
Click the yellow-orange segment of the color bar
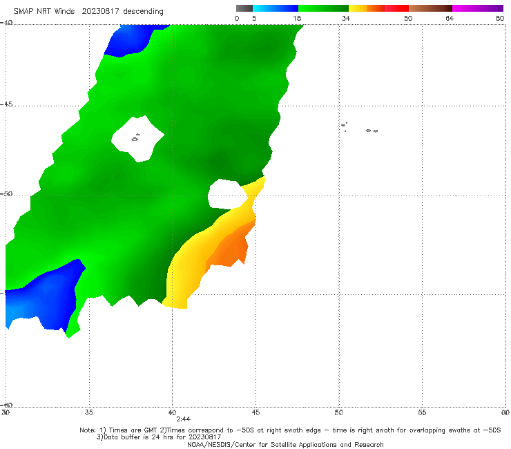coord(367,8)
